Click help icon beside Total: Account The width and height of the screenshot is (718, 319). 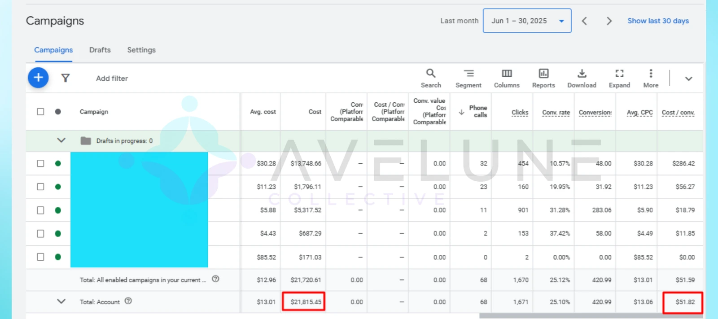click(128, 301)
